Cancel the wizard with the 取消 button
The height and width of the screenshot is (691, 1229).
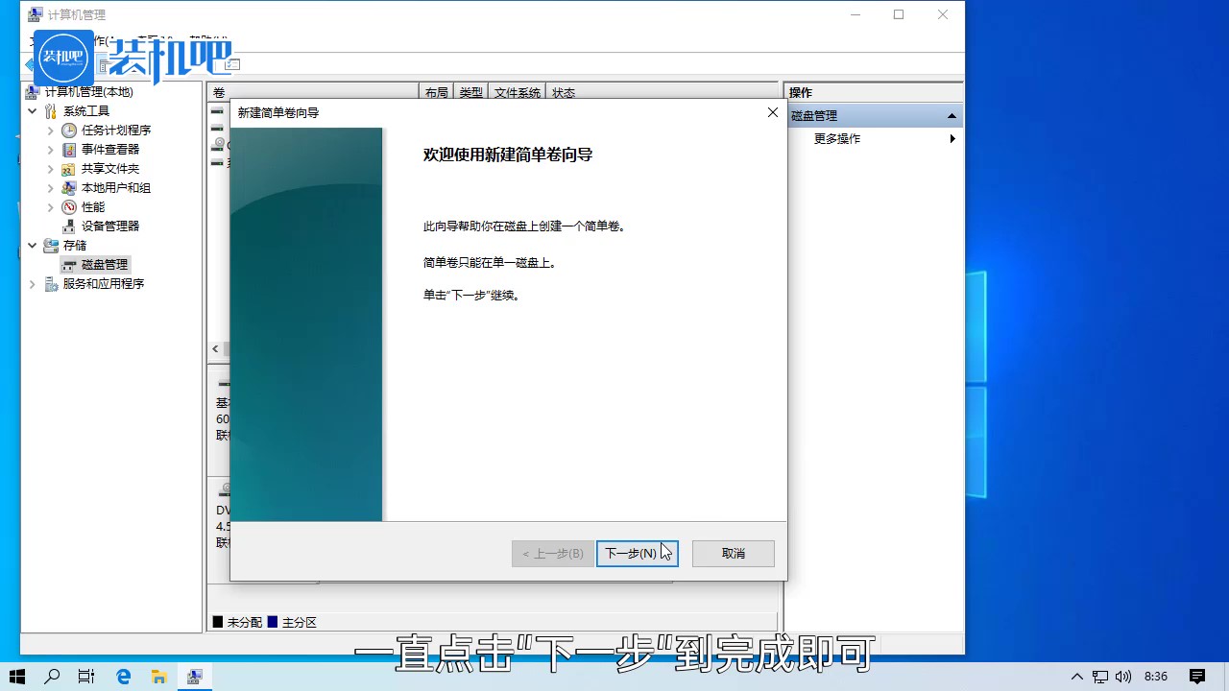[x=733, y=553]
